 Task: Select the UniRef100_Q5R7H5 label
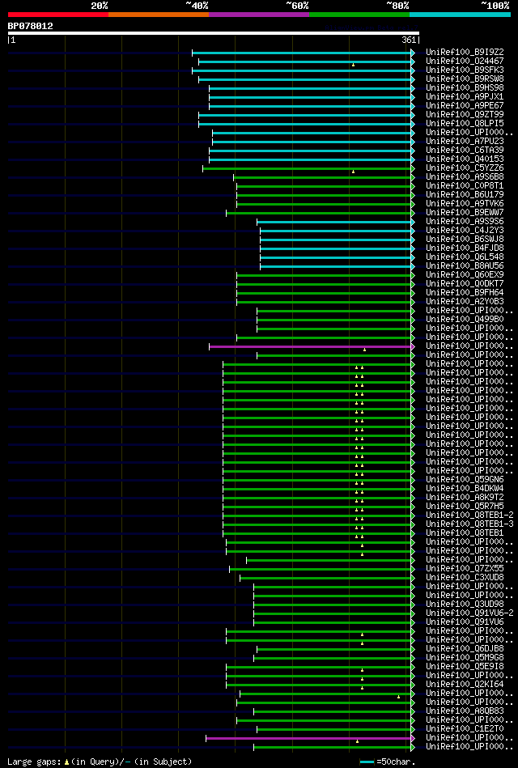(465, 506)
